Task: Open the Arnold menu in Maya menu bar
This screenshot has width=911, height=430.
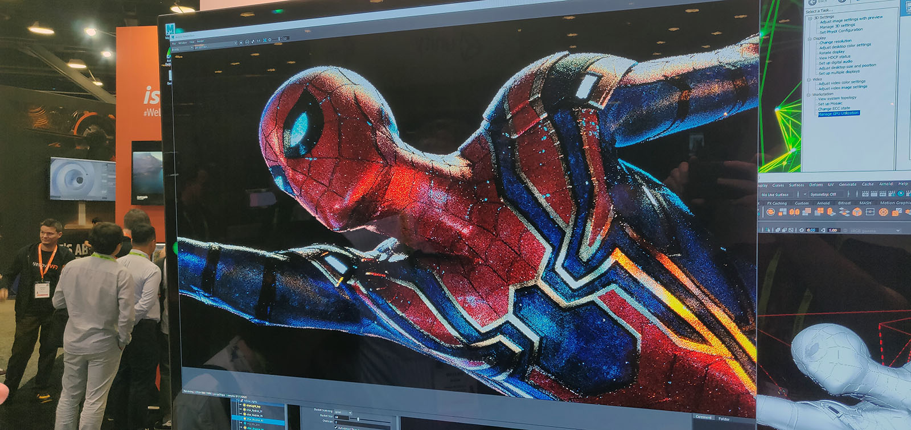Action: tap(886, 184)
